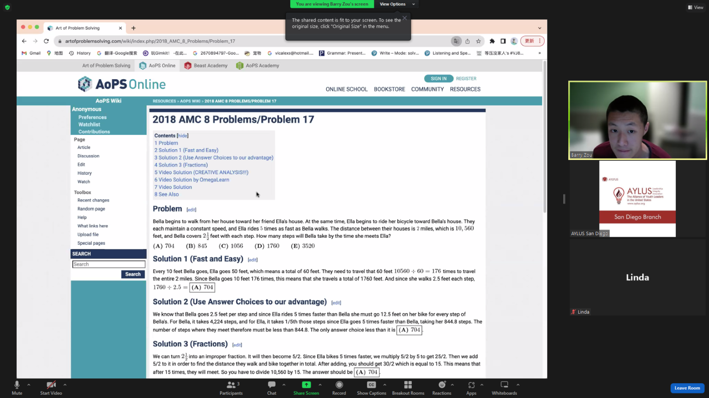Click the REGISTER link
The image size is (709, 398).
466,78
